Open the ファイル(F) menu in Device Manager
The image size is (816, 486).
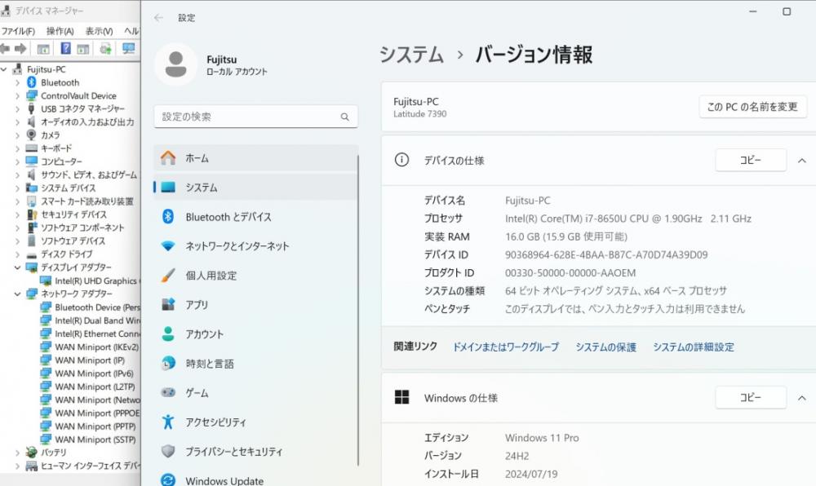click(x=18, y=31)
